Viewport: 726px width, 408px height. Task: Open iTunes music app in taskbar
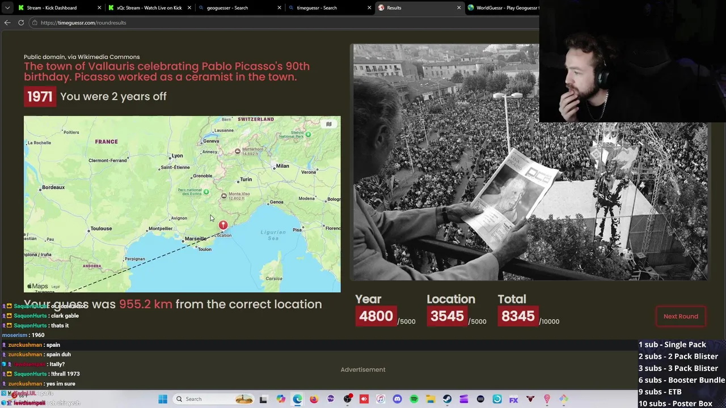click(x=381, y=399)
